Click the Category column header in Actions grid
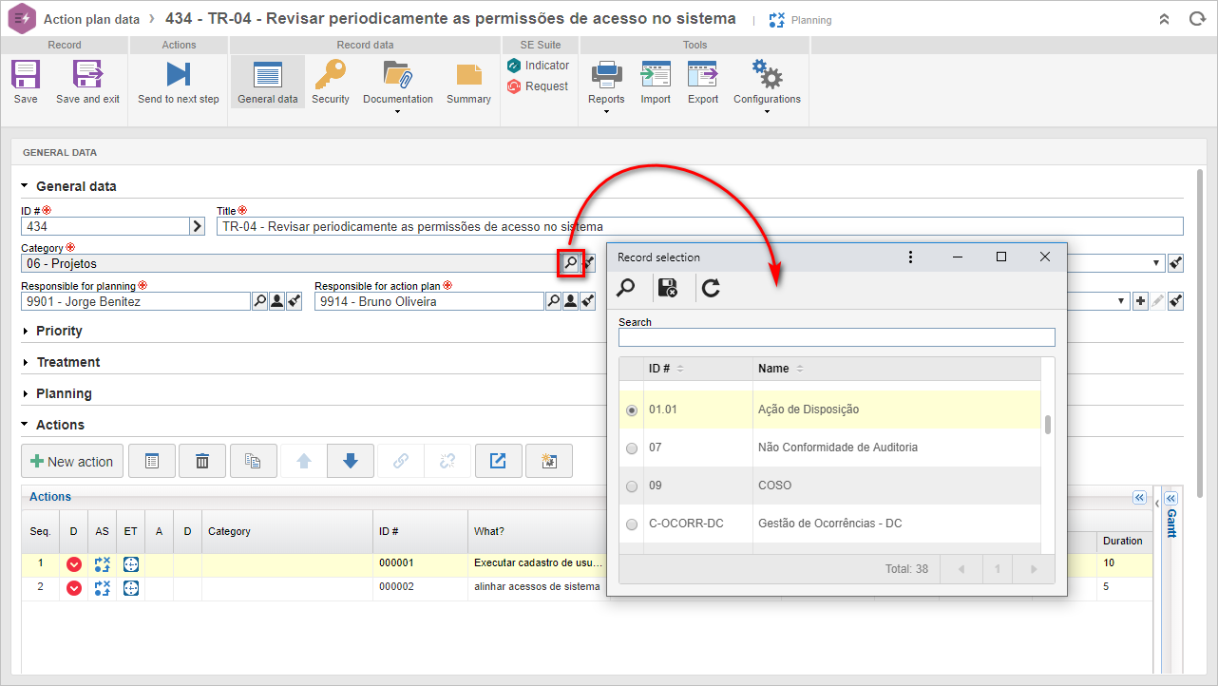 (x=287, y=531)
